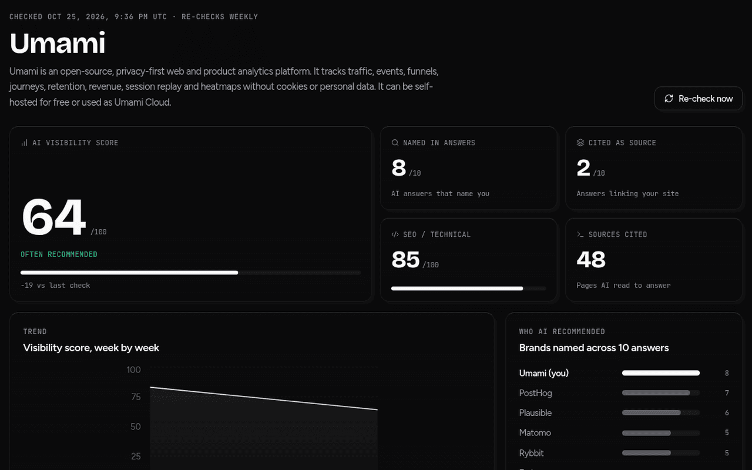
Task: Click "AI answers that name you" caption
Action: point(440,194)
